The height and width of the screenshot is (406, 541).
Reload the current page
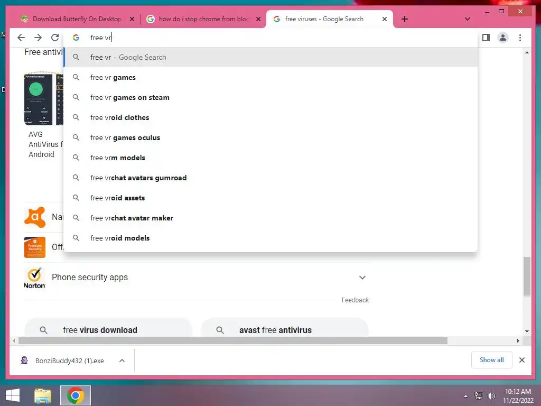click(x=55, y=38)
